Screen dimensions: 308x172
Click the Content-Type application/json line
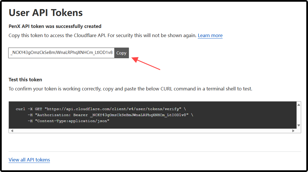click(68, 121)
